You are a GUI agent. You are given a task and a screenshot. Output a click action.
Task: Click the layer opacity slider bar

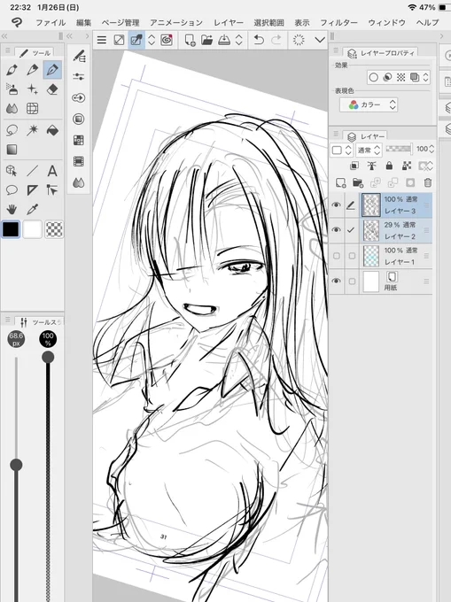pos(400,149)
